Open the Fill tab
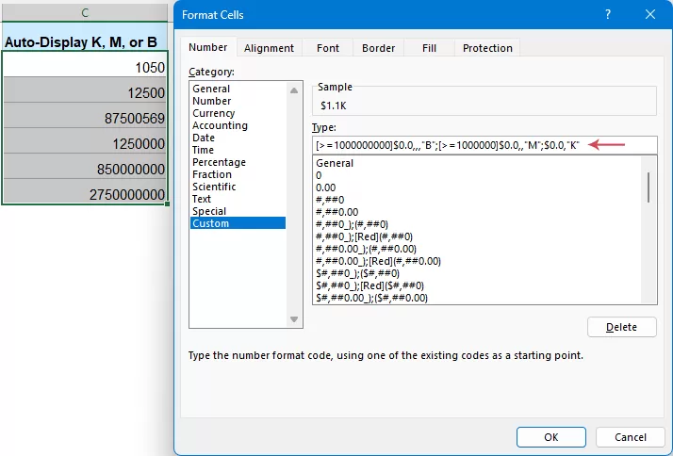673x456 pixels. coord(429,48)
